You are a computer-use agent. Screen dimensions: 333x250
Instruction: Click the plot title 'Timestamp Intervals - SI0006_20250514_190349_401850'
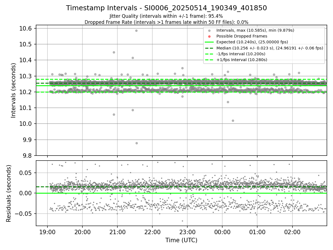point(167,8)
